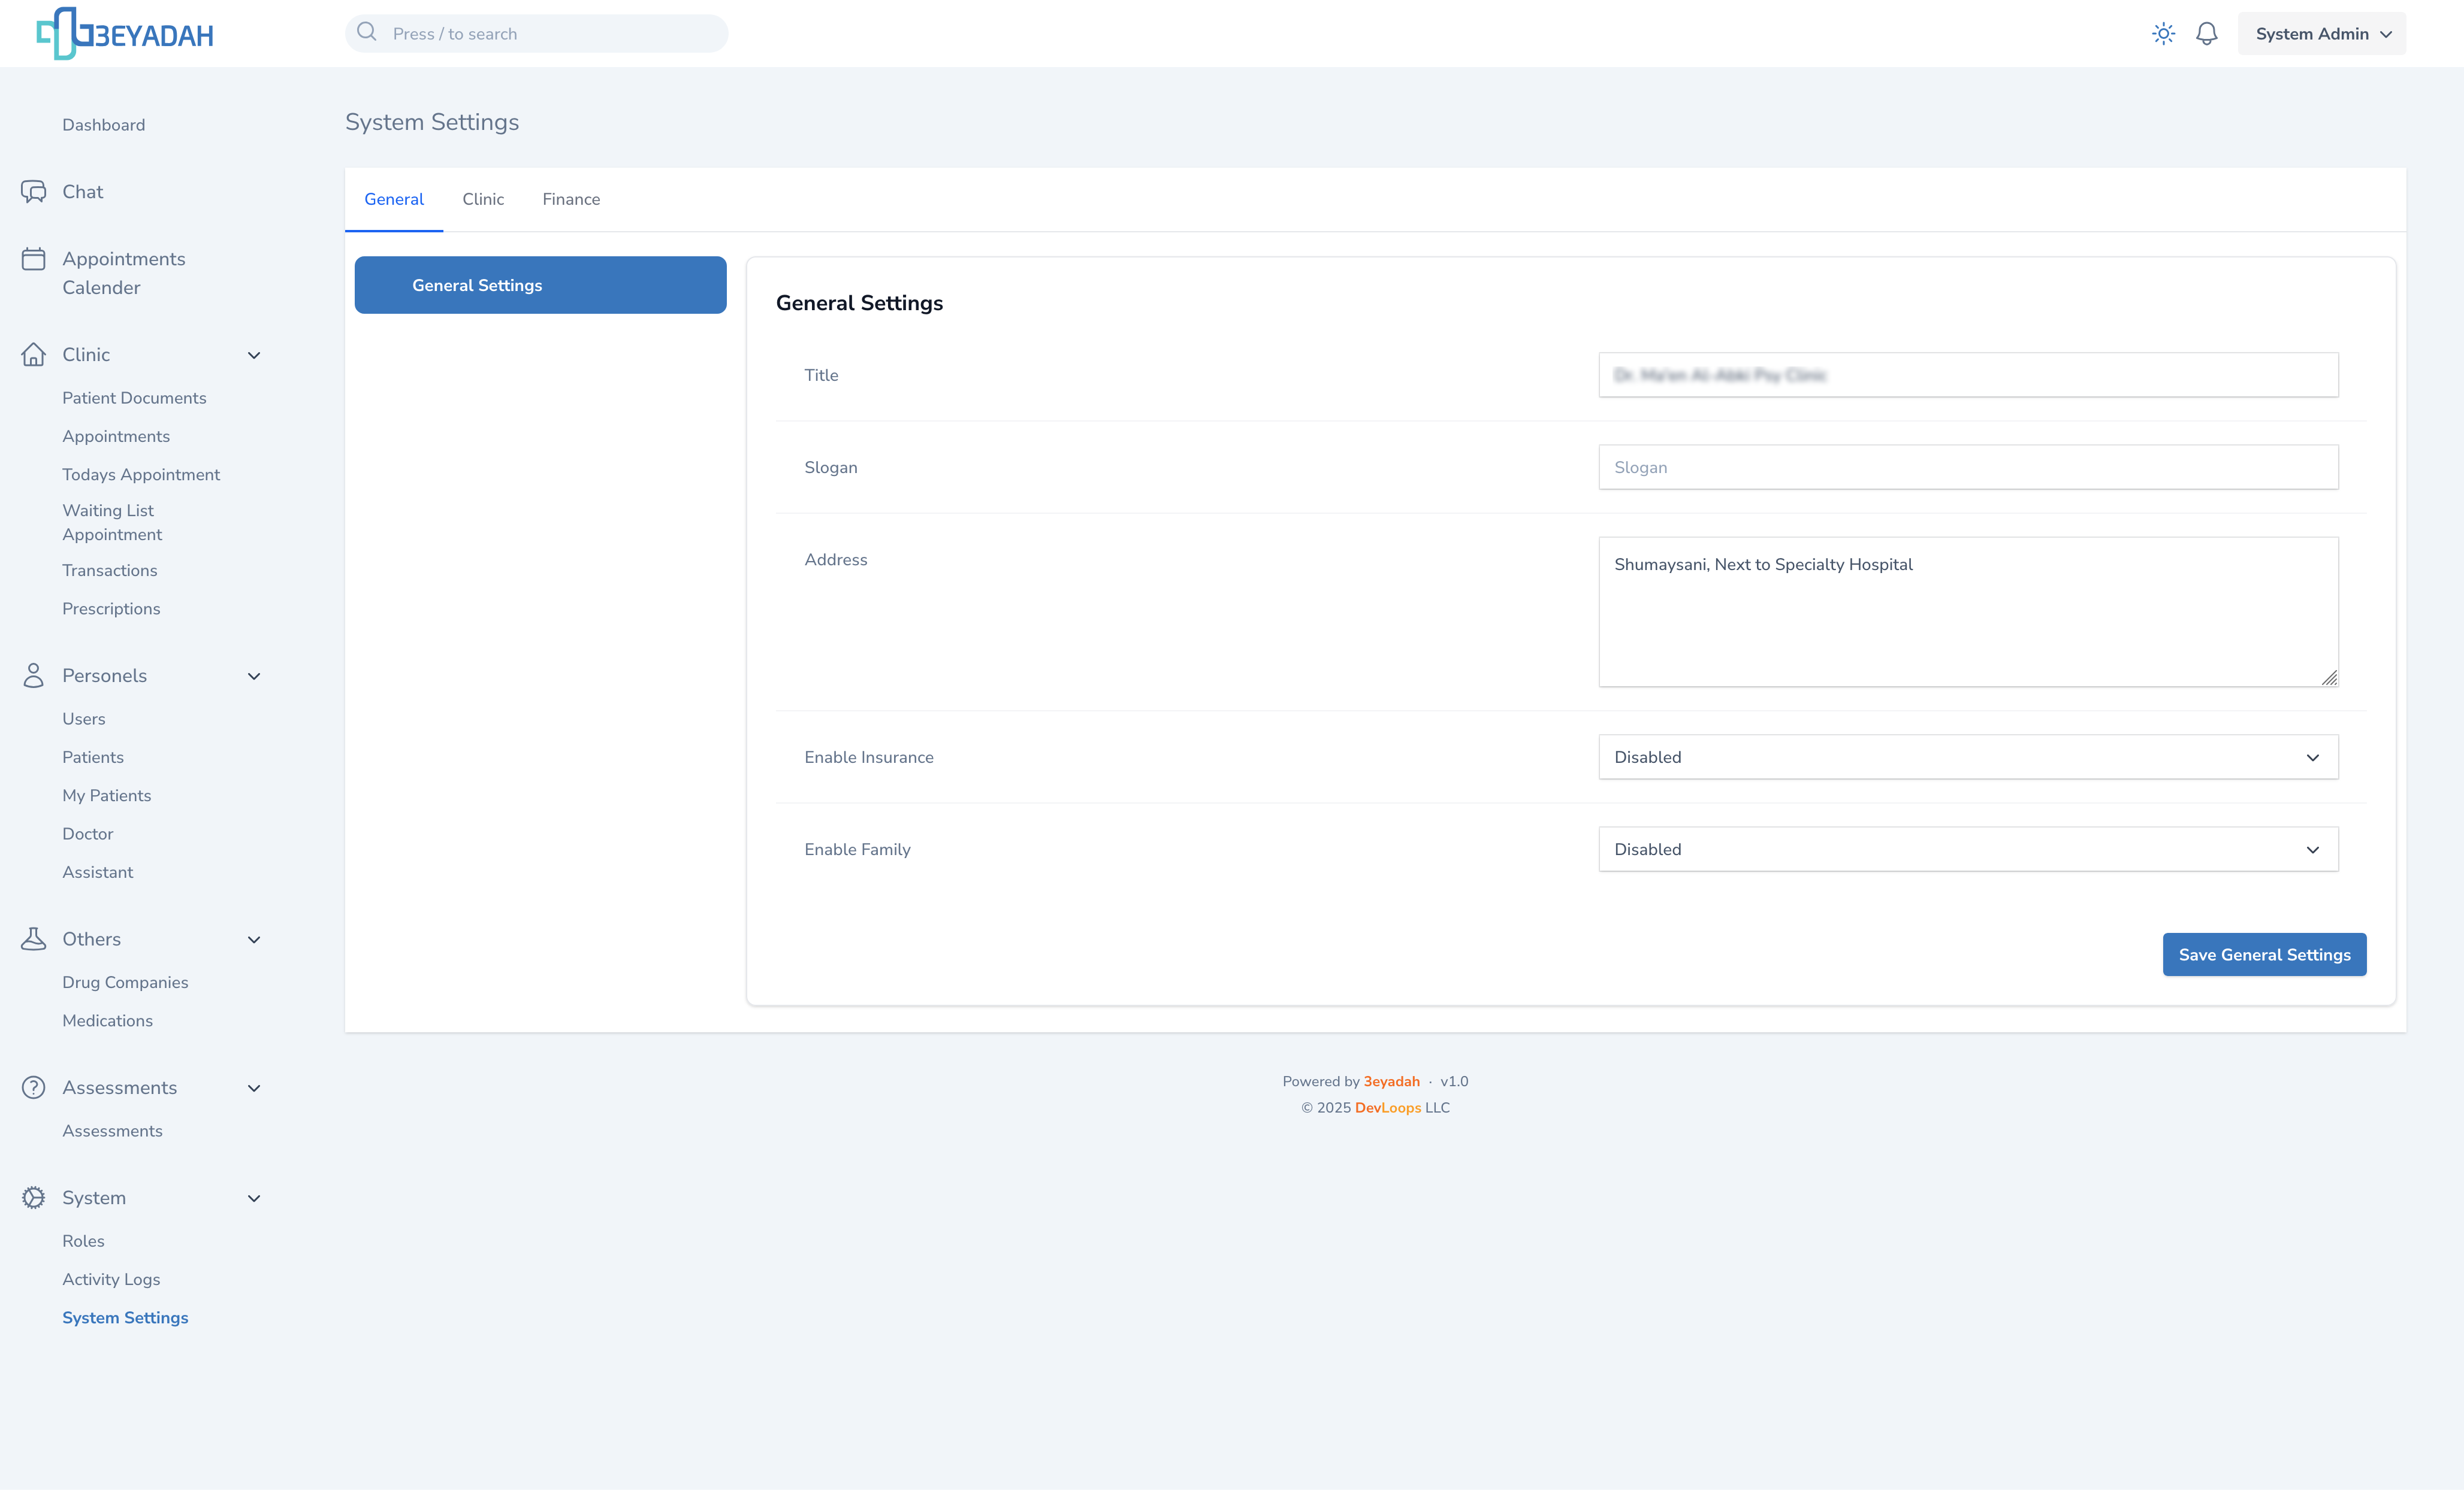Open the System Admin user menu
The width and height of the screenshot is (2464, 1491).
2321,34
